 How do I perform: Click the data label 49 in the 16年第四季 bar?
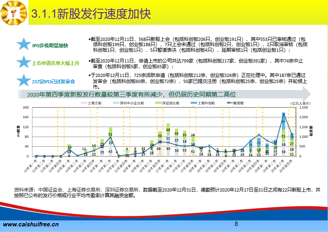coord(159,149)
